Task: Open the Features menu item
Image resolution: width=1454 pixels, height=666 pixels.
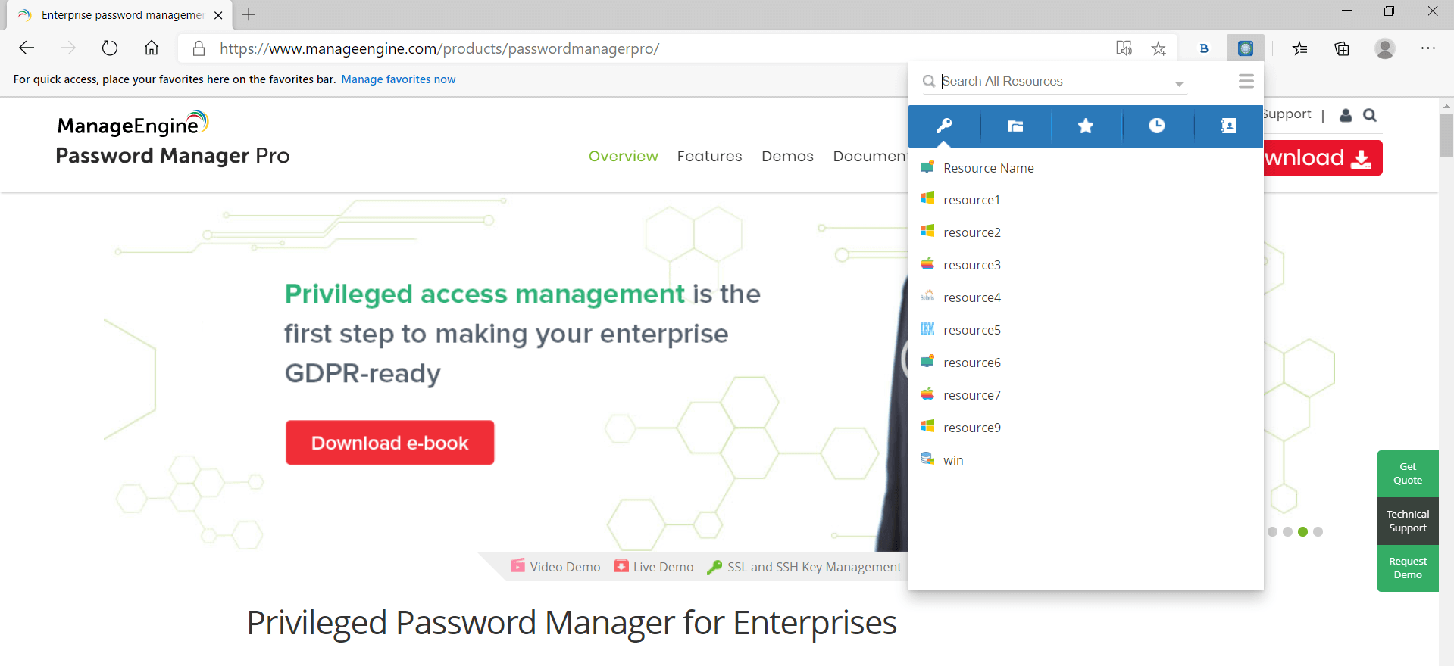Action: click(710, 156)
